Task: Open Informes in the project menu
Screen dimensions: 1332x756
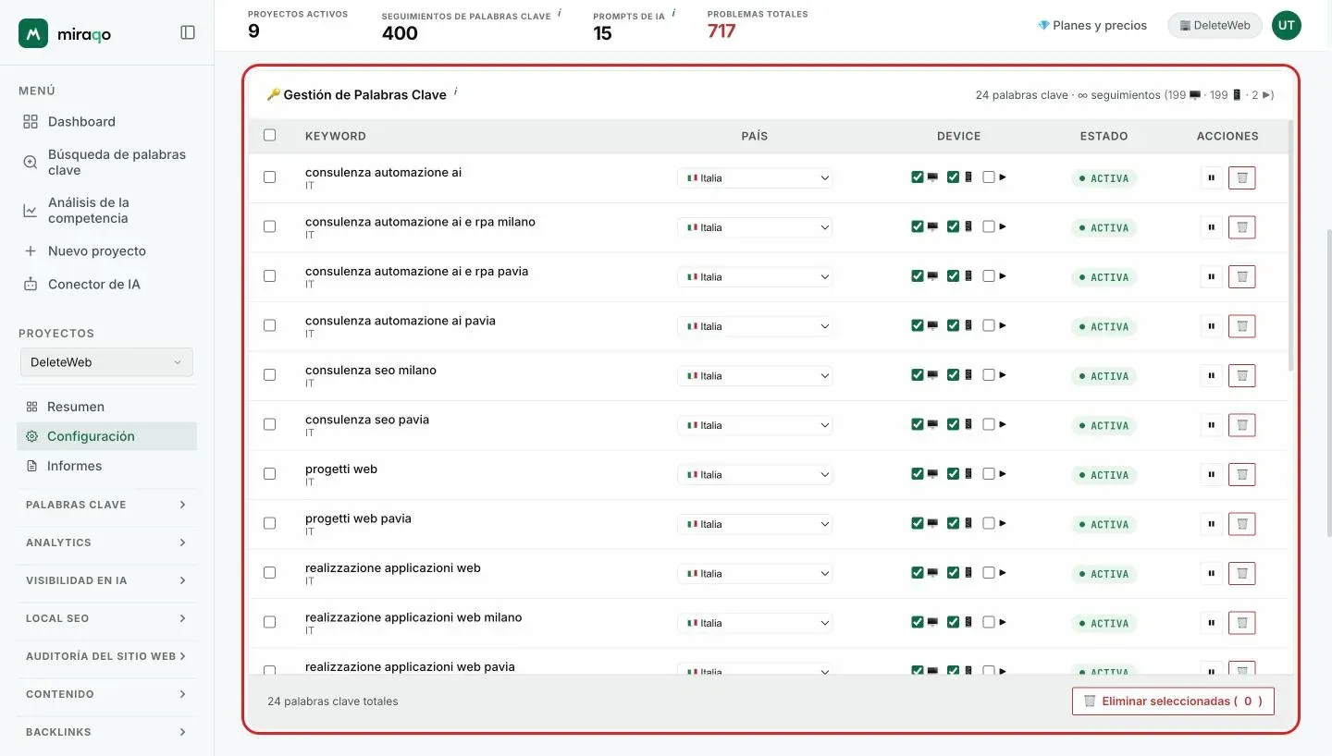Action: click(x=74, y=466)
